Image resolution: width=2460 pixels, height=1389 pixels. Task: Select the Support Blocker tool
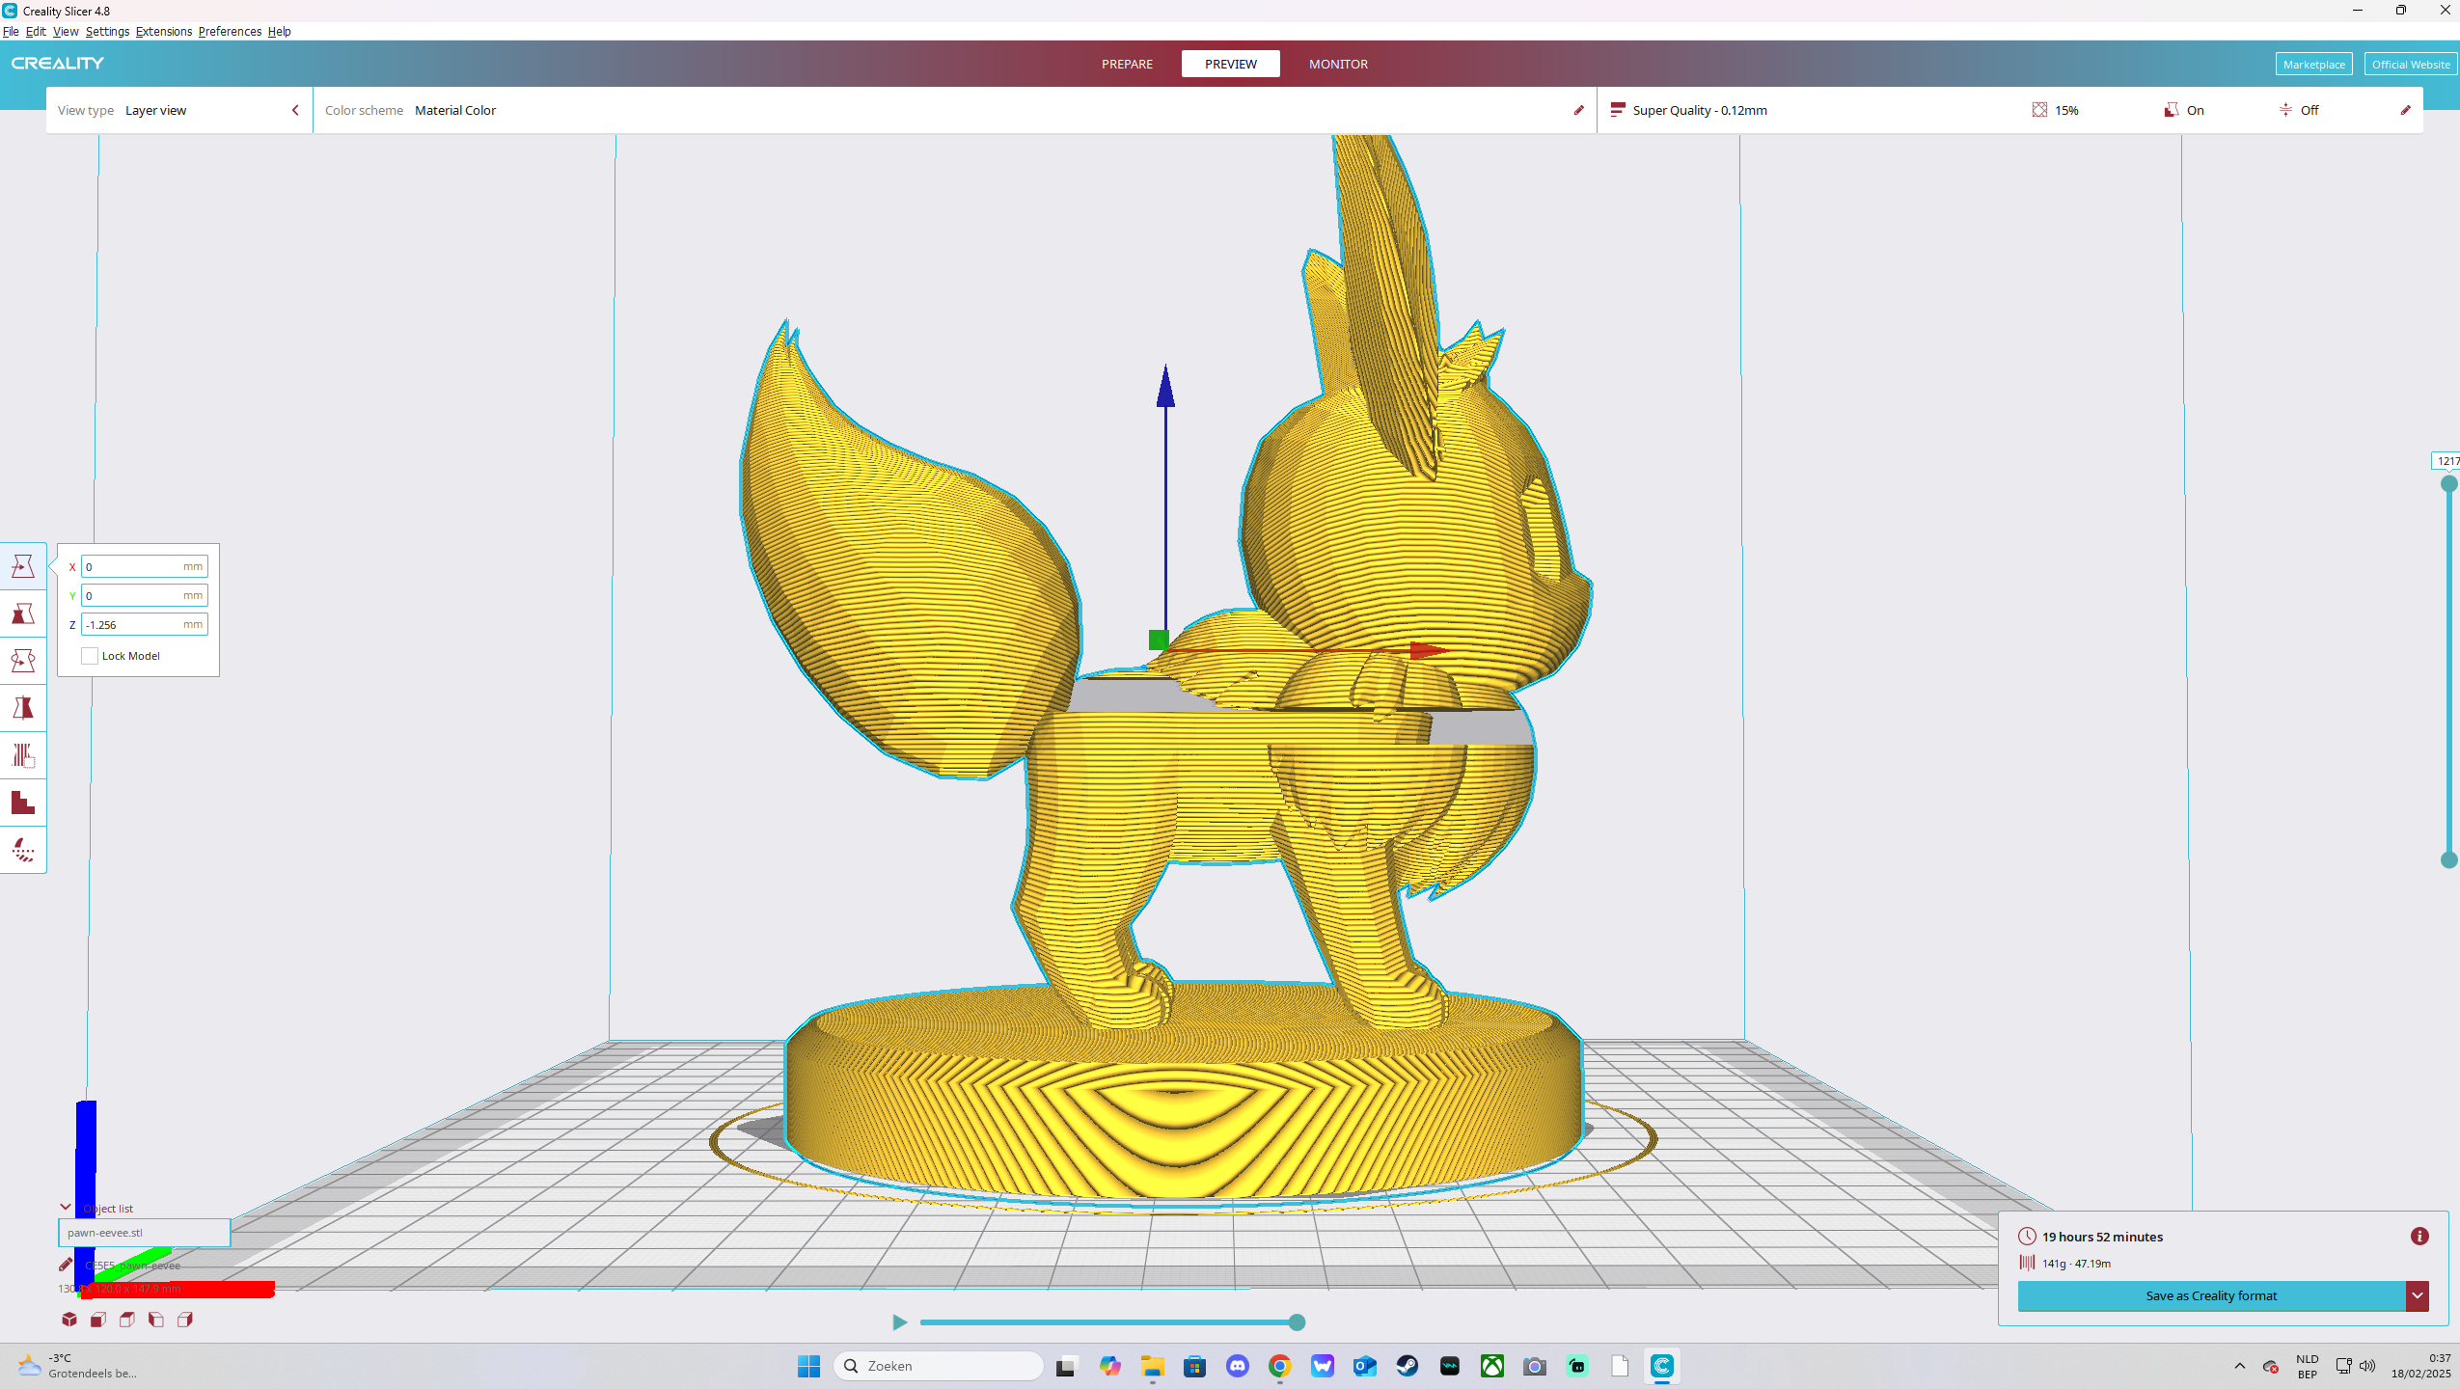click(23, 803)
